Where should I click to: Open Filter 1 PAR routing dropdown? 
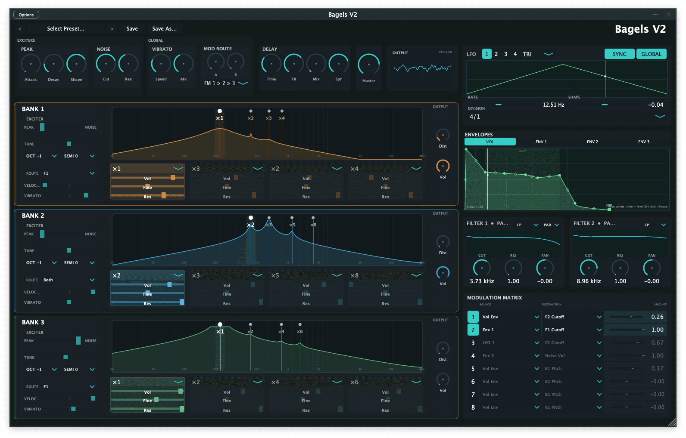[x=552, y=225]
